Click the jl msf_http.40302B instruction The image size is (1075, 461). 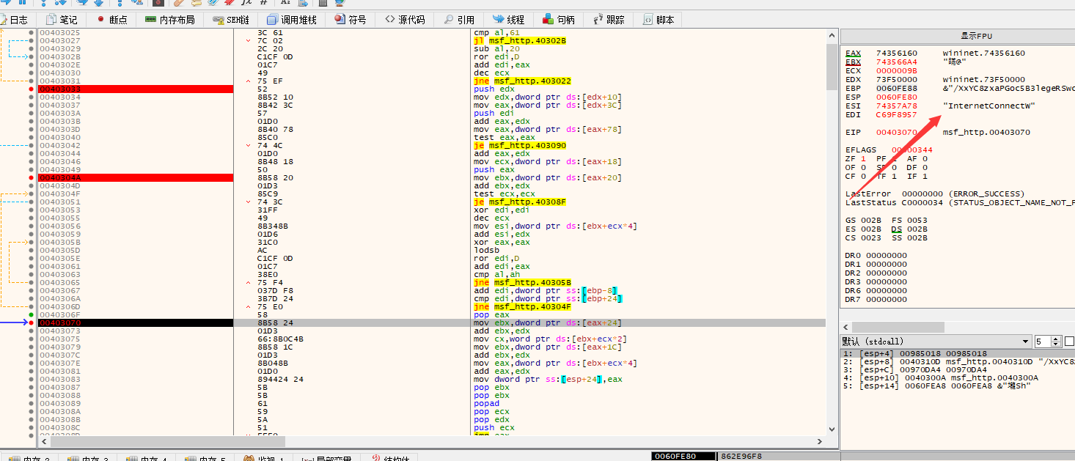point(520,41)
